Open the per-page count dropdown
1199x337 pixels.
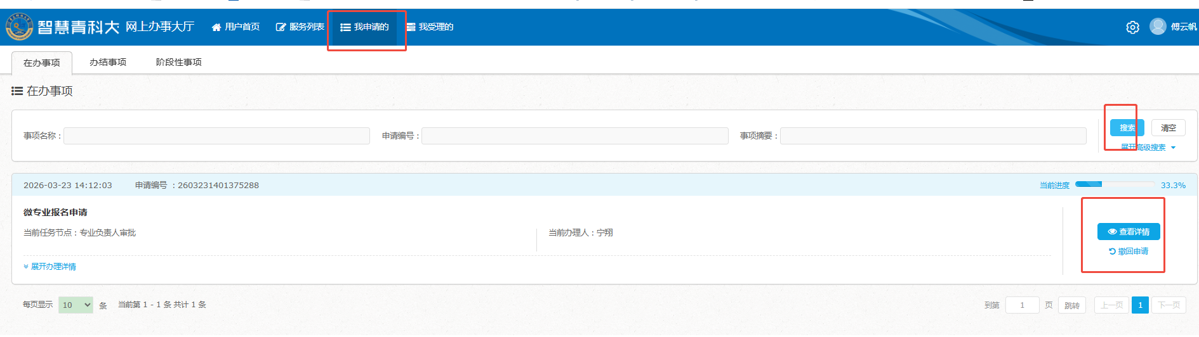tap(76, 305)
